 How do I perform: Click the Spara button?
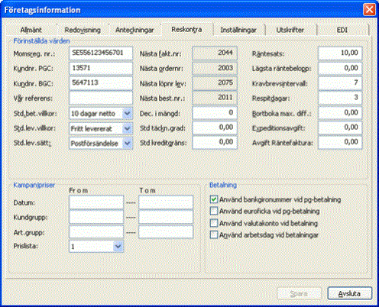299,293
